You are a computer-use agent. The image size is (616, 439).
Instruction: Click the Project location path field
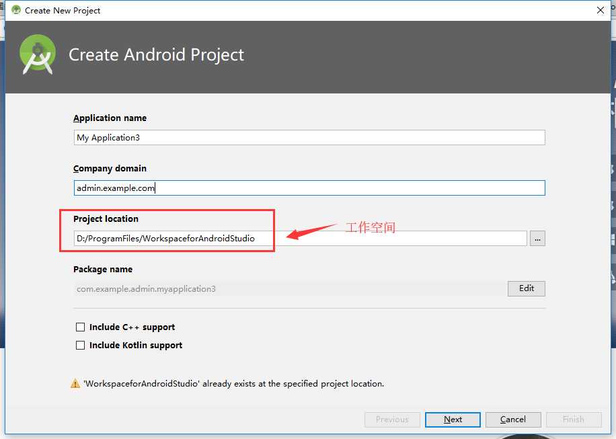click(300, 239)
